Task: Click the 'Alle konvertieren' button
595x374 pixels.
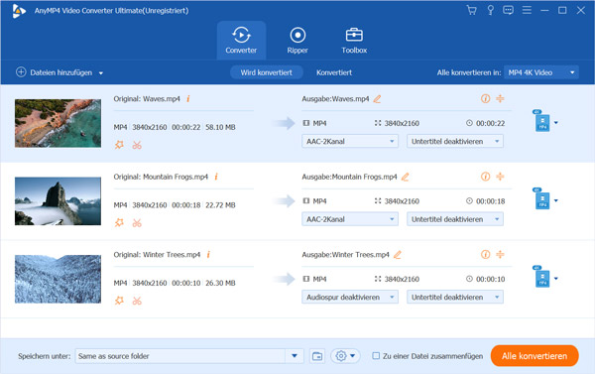Action: coord(535,356)
